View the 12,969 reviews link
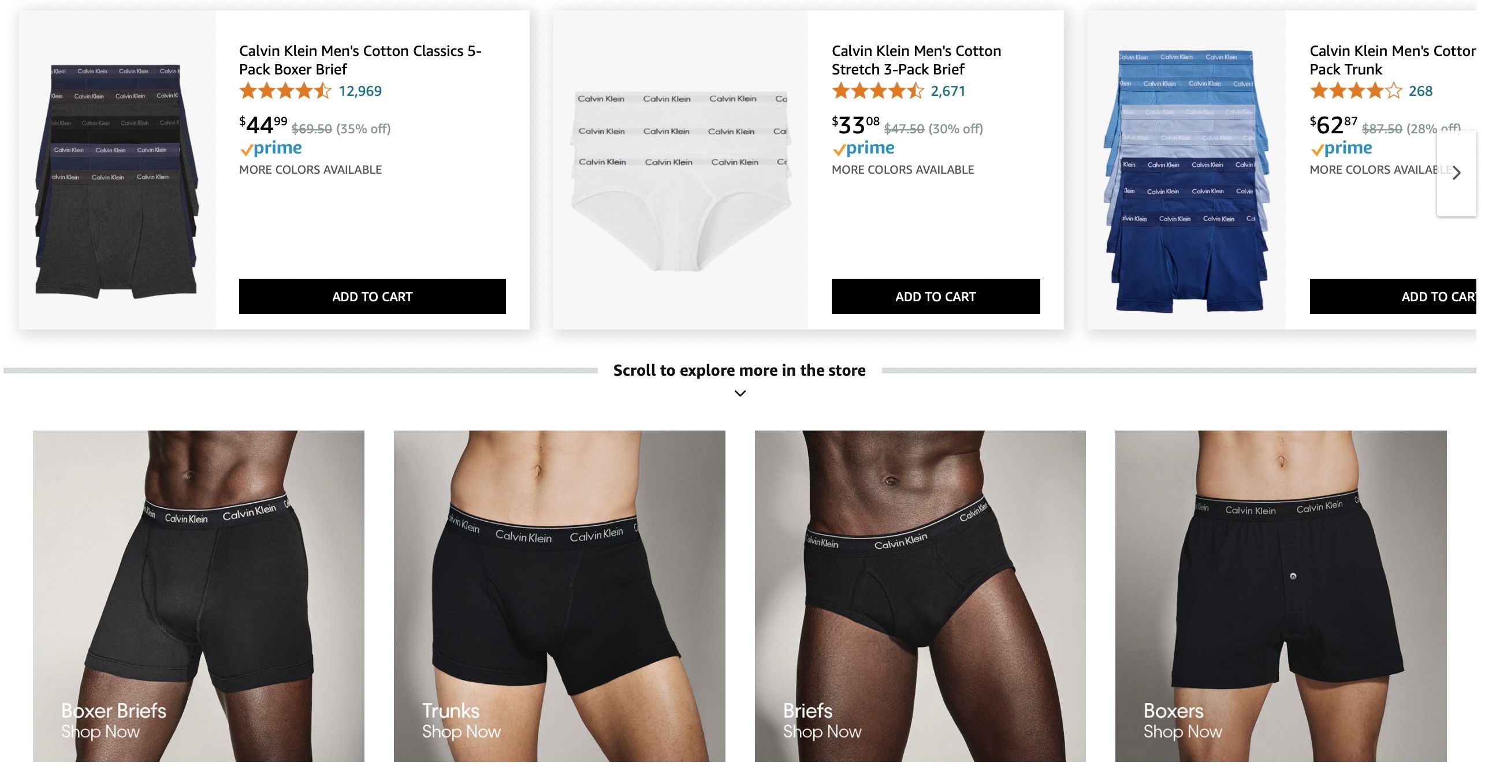The width and height of the screenshot is (1496, 778). tap(360, 91)
